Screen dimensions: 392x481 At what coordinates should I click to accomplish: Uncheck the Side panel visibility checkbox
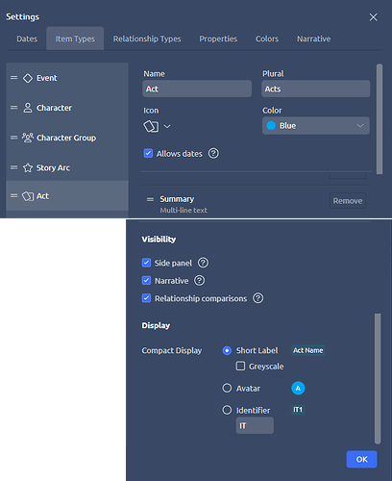point(146,263)
